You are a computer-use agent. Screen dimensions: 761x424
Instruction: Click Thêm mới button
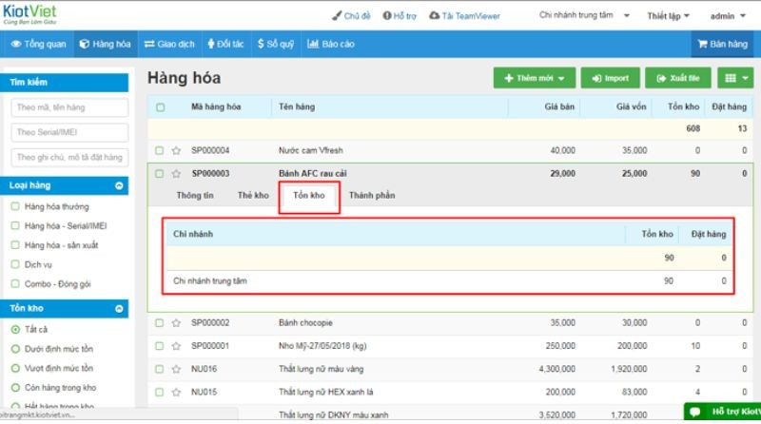coord(535,78)
